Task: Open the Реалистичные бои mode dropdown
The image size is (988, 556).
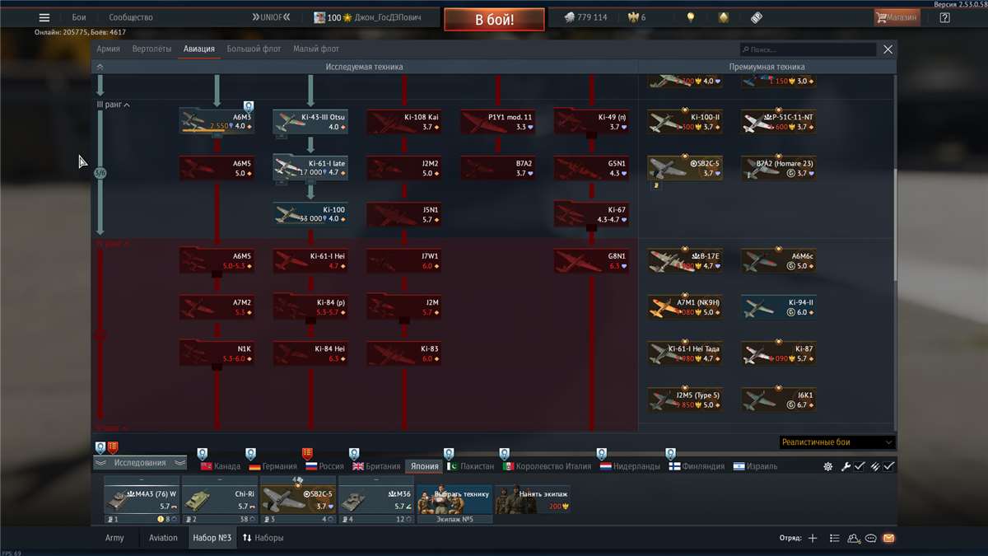Action: 837,442
